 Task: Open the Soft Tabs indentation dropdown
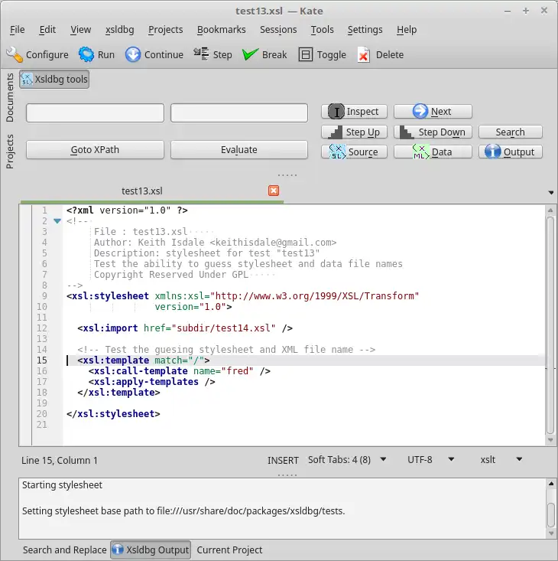point(348,460)
